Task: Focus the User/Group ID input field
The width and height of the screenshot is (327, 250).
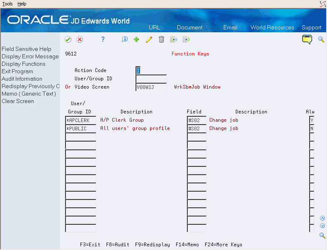Action: tap(151, 79)
